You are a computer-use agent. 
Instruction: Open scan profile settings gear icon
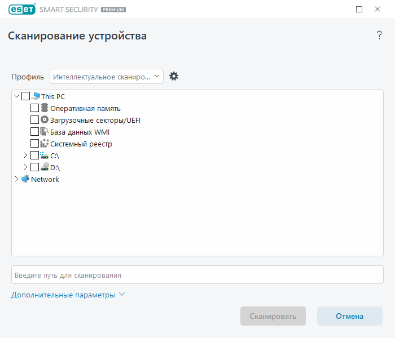tap(174, 76)
